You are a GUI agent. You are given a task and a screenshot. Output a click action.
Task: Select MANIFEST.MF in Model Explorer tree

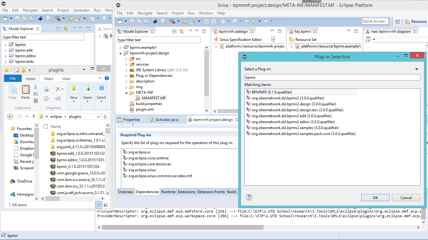(x=150, y=98)
